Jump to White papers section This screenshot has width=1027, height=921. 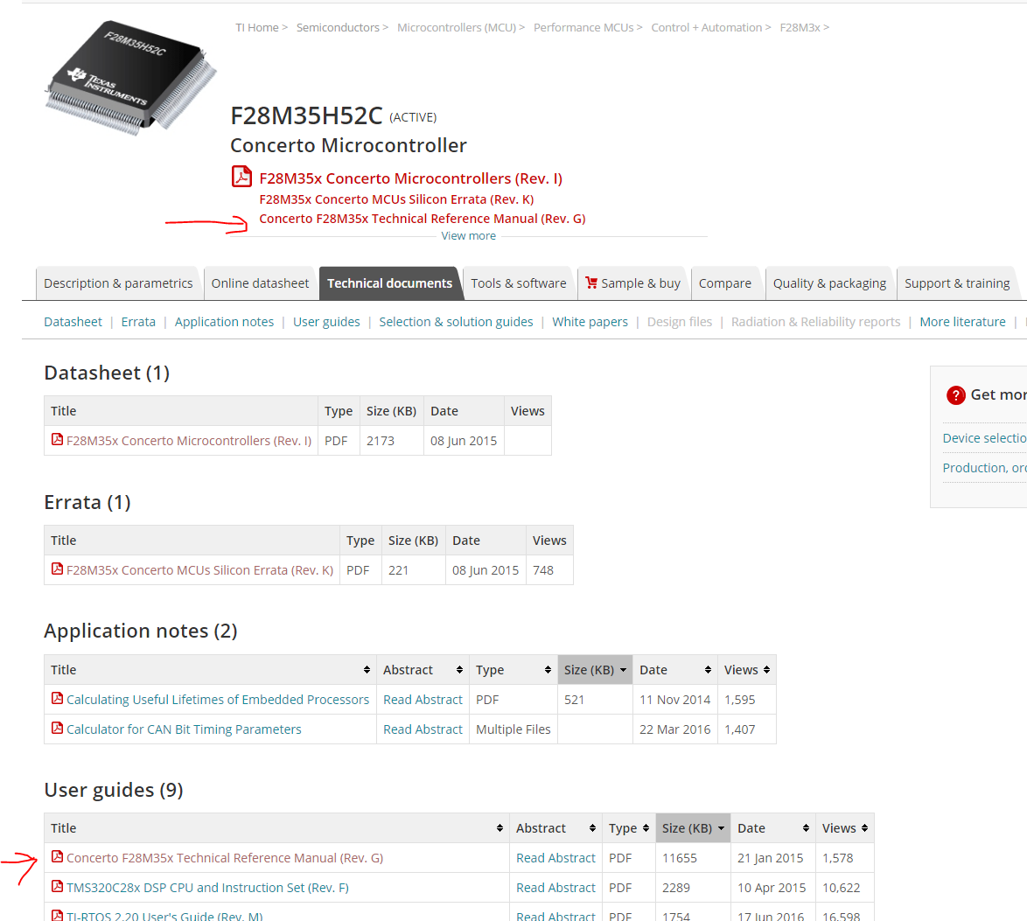(590, 322)
